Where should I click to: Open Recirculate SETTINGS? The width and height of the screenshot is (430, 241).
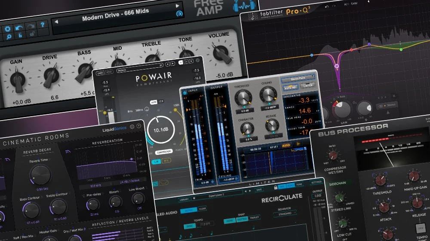click(x=316, y=182)
